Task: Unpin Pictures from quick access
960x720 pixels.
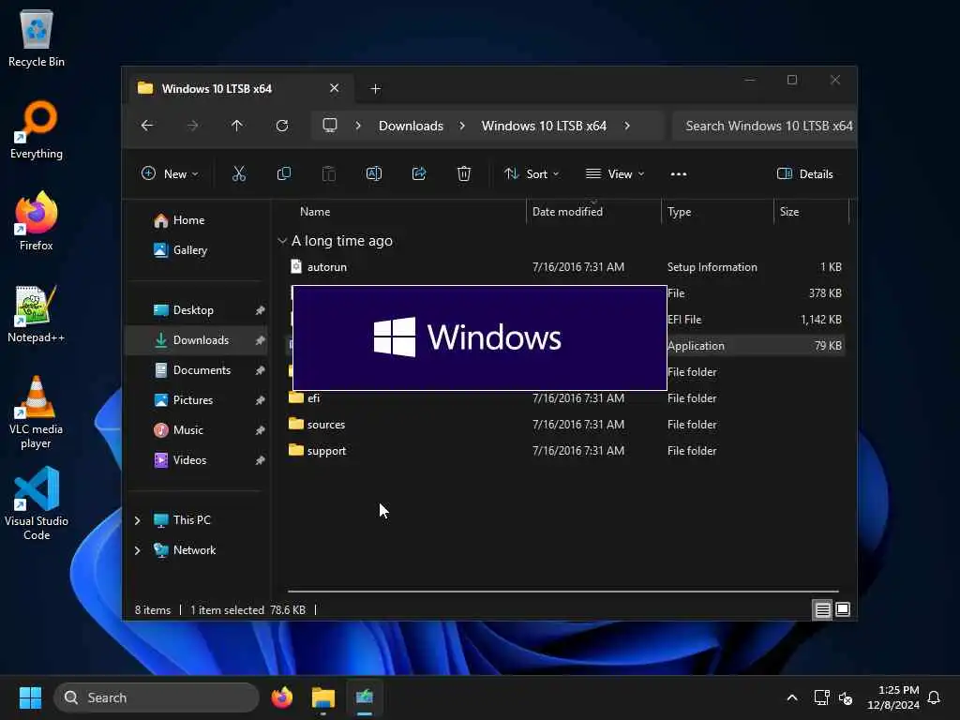Action: click(x=261, y=400)
